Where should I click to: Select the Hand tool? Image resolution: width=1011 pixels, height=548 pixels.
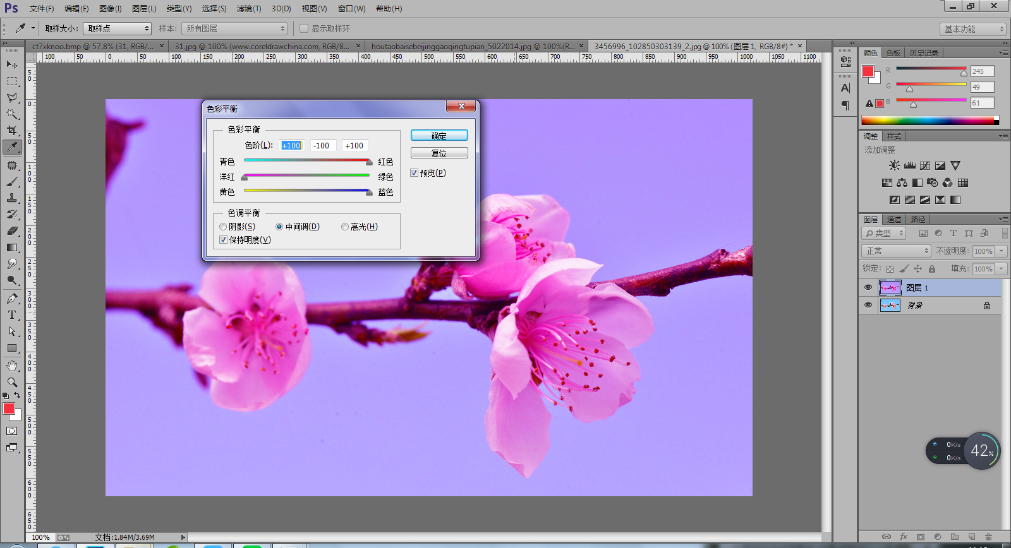[x=12, y=366]
